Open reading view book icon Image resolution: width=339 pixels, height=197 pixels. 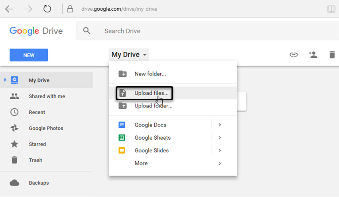331,9
